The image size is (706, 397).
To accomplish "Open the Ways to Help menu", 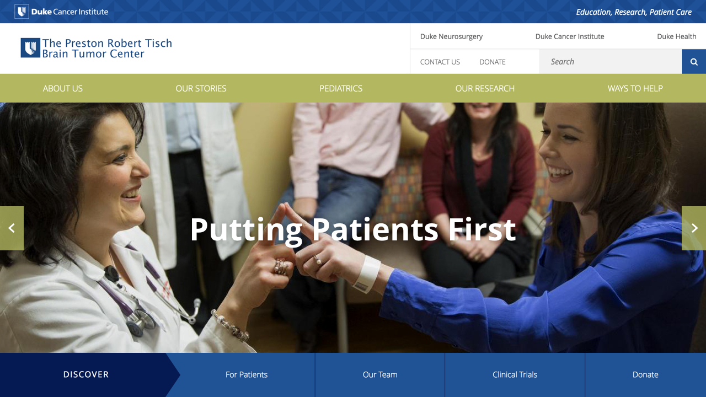I will 635,88.
